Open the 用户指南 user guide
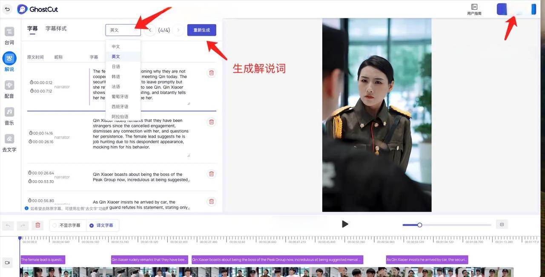Screen dimensions: 545x277 [474, 8]
